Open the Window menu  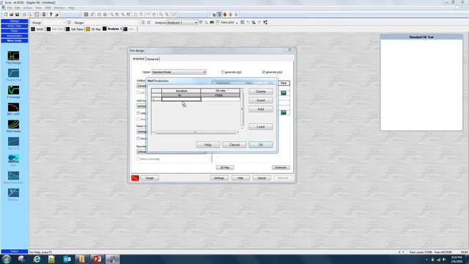[59, 8]
